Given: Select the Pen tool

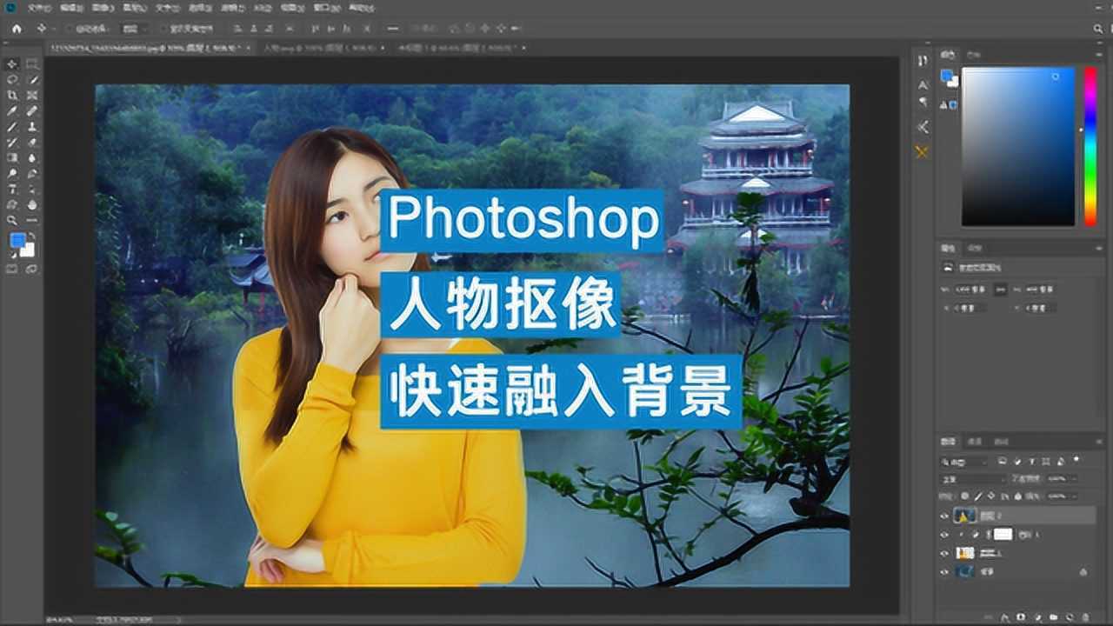Looking at the screenshot, I should coord(32,173).
